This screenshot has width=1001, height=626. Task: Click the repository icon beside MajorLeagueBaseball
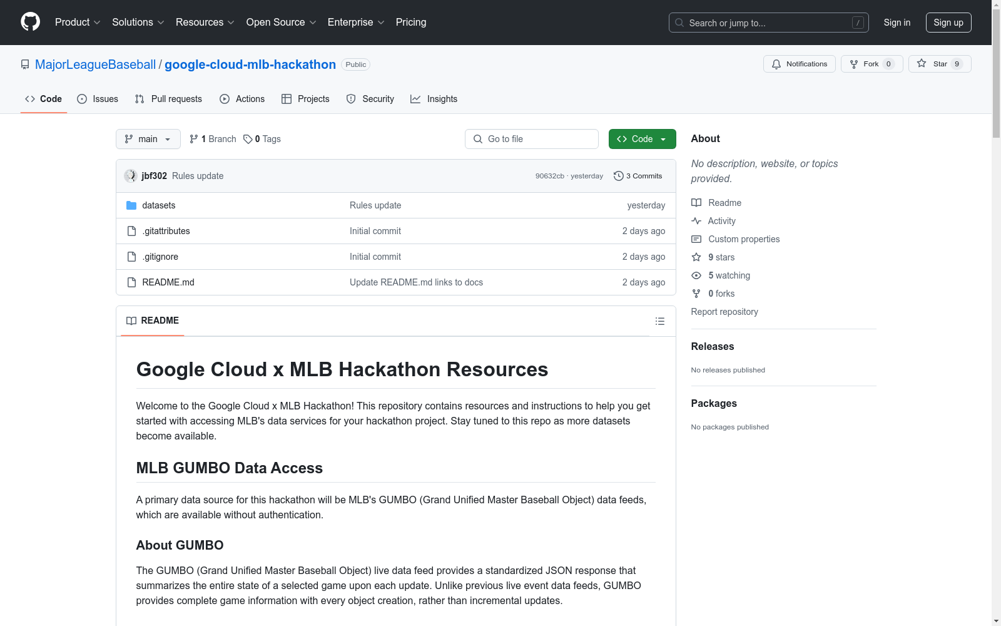tap(25, 64)
